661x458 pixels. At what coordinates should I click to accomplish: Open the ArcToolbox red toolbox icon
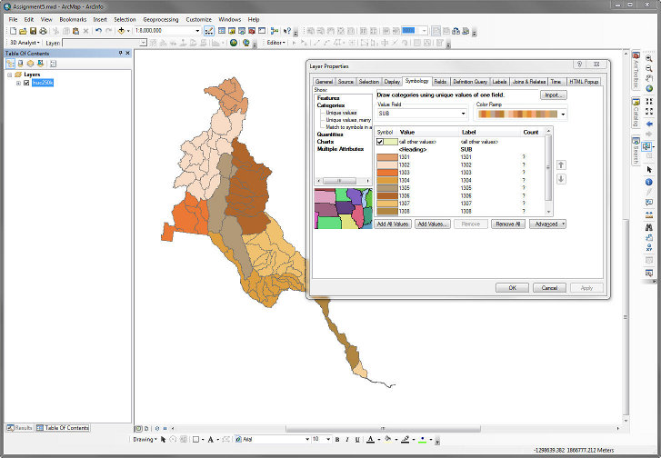coord(252,31)
